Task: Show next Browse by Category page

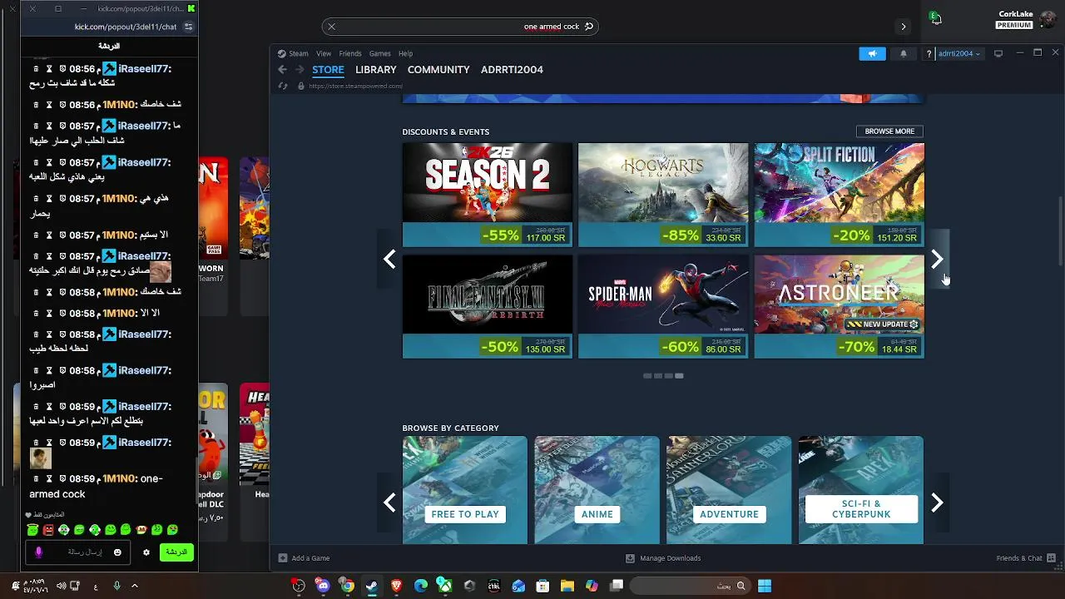Action: (937, 502)
